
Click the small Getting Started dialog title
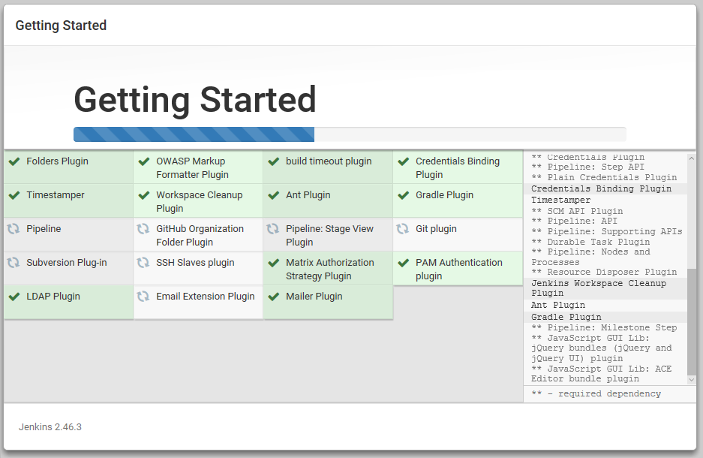click(61, 26)
